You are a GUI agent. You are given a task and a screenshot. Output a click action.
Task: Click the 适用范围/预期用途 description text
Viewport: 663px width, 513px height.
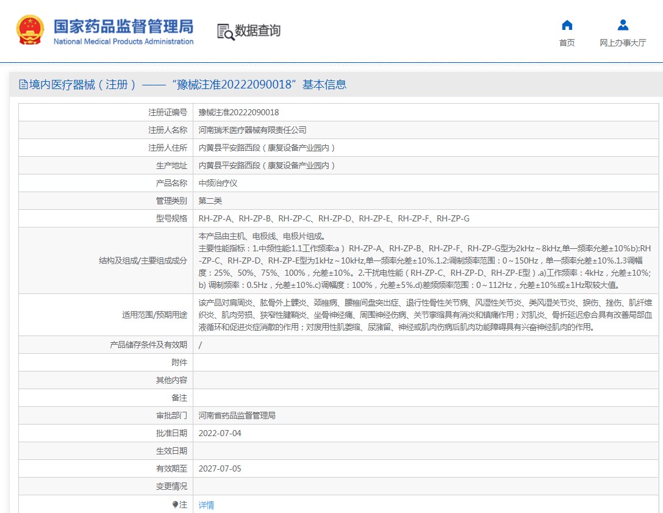[x=425, y=315]
